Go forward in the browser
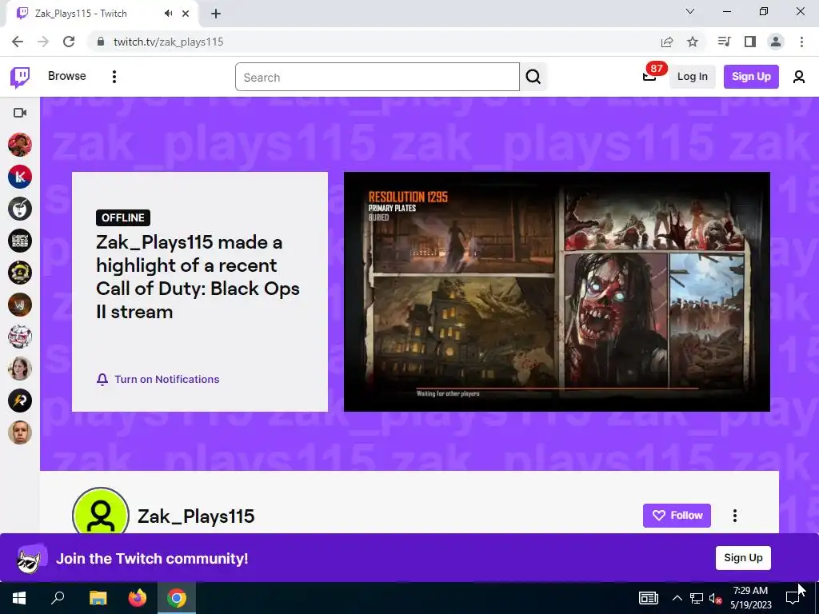This screenshot has width=819, height=614. [x=43, y=42]
